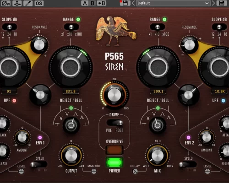Click the 831.8 frequency value field

[71, 91]
